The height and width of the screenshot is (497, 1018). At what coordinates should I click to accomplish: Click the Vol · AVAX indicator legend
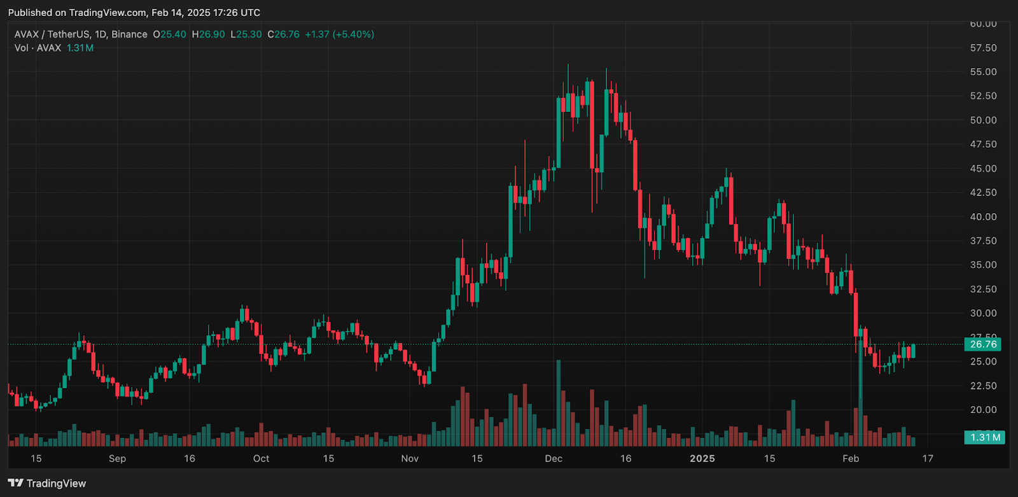pyautogui.click(x=38, y=48)
